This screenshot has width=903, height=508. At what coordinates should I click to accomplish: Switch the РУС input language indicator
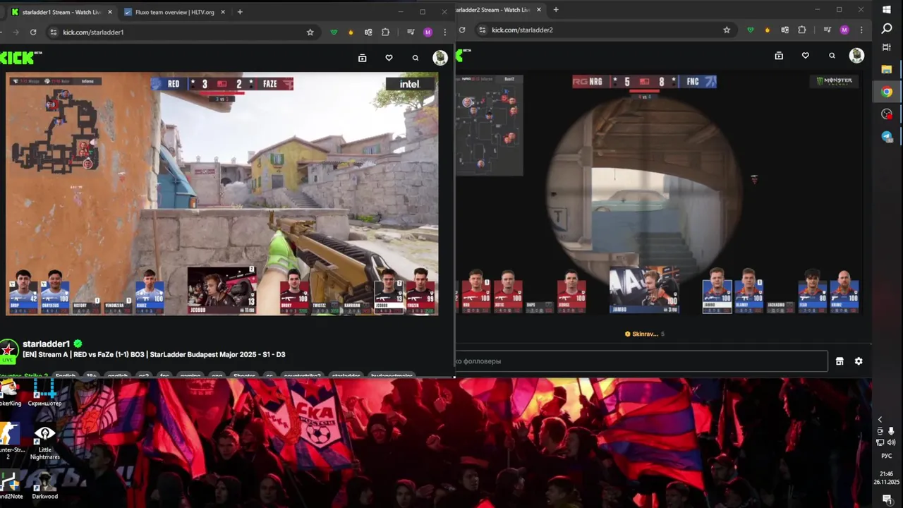[x=887, y=456]
